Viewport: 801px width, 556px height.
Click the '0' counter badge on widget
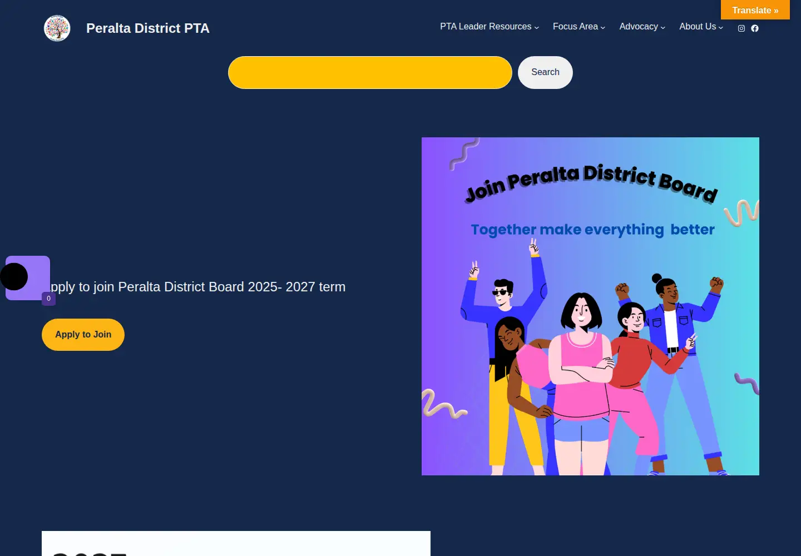(48, 299)
